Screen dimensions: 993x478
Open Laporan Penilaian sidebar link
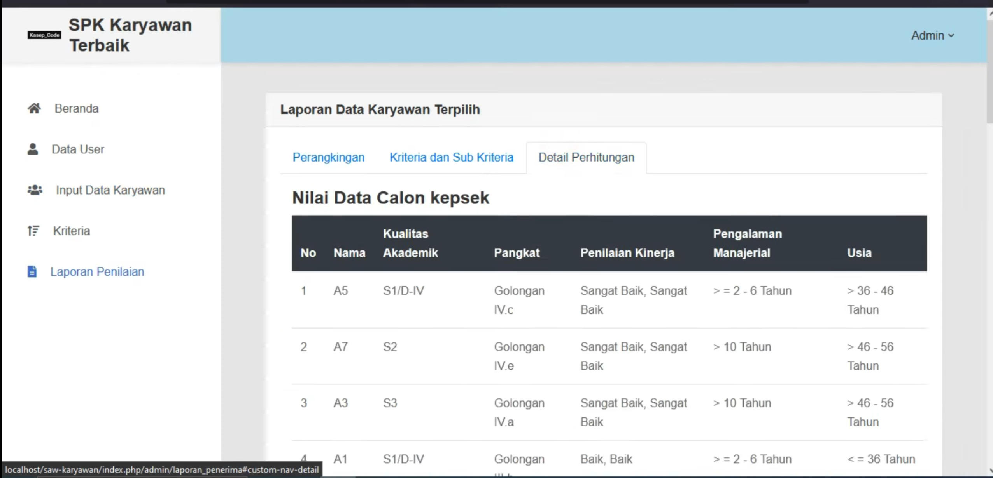point(97,271)
